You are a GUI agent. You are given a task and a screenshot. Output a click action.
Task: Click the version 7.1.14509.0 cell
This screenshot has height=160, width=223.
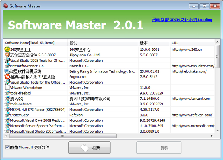coord(150,99)
